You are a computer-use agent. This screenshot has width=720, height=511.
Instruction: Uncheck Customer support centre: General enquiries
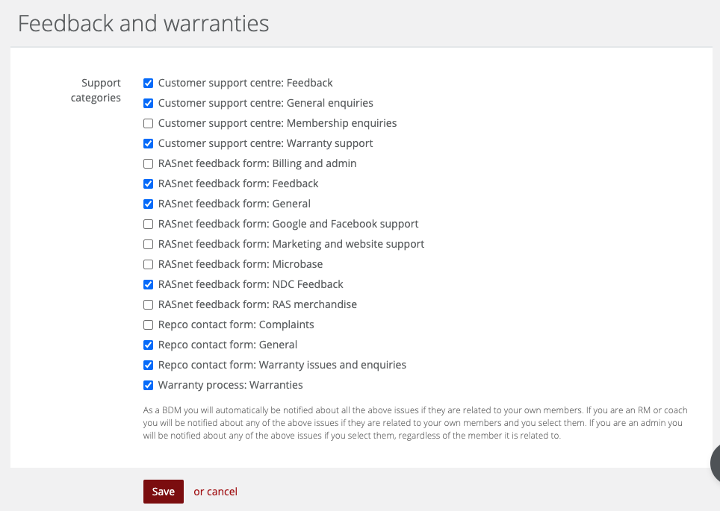click(x=148, y=103)
